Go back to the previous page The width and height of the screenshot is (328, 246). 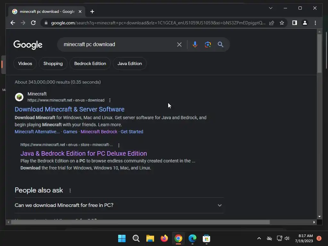[13, 23]
